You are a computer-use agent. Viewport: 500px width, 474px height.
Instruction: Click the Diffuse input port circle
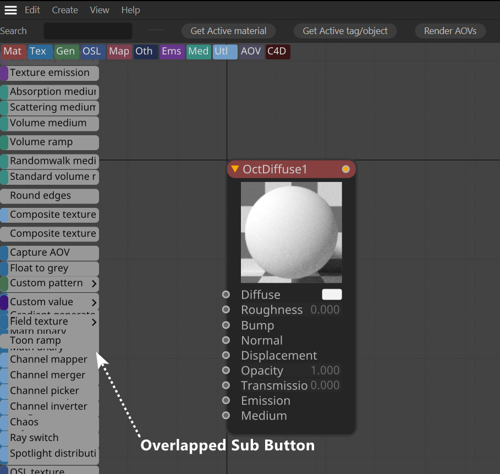point(226,295)
